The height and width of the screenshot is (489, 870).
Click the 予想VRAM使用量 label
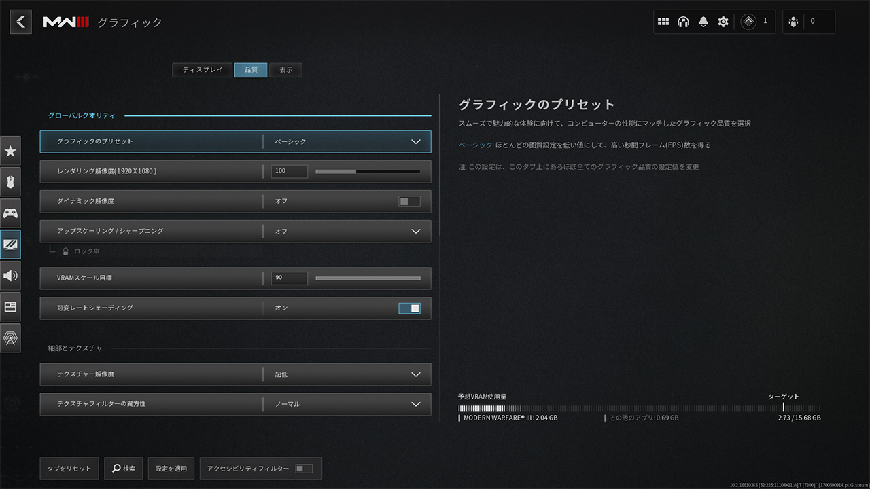point(483,397)
